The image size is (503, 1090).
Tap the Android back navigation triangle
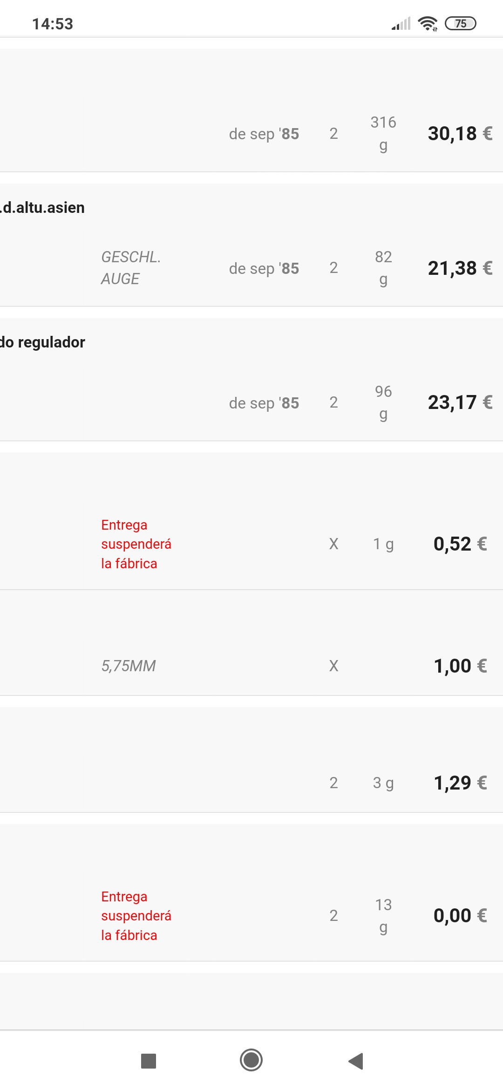[356, 1061]
